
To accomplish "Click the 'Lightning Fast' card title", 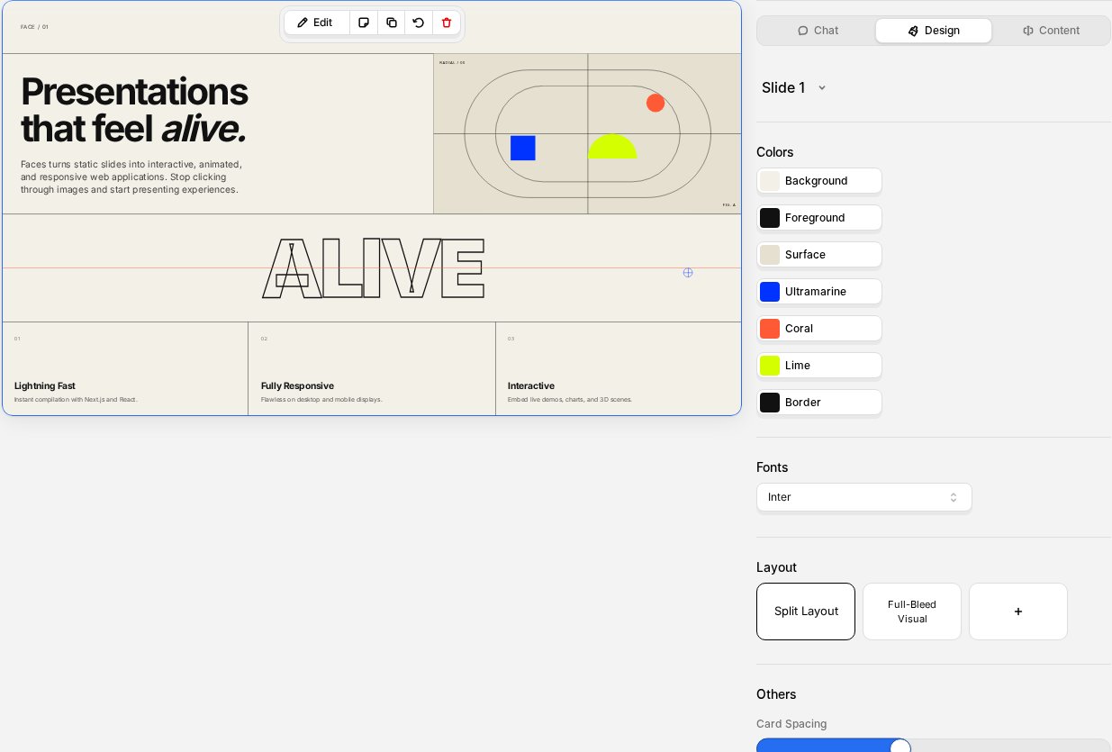I will pos(45,385).
